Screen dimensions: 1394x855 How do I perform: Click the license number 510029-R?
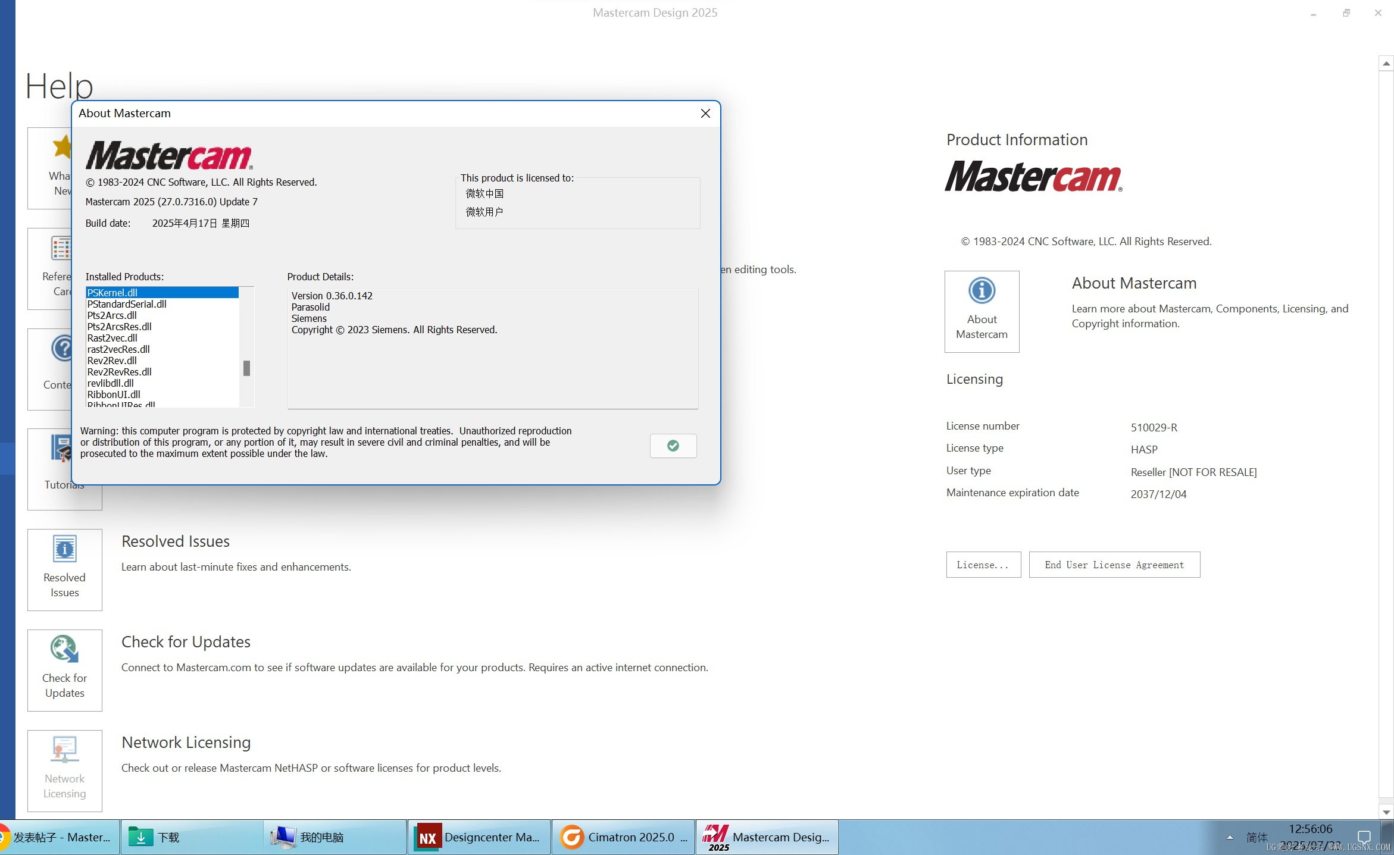(1154, 427)
